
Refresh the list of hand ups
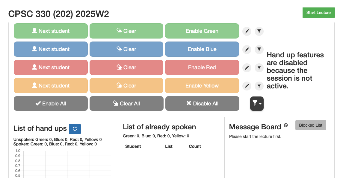tap(75, 129)
